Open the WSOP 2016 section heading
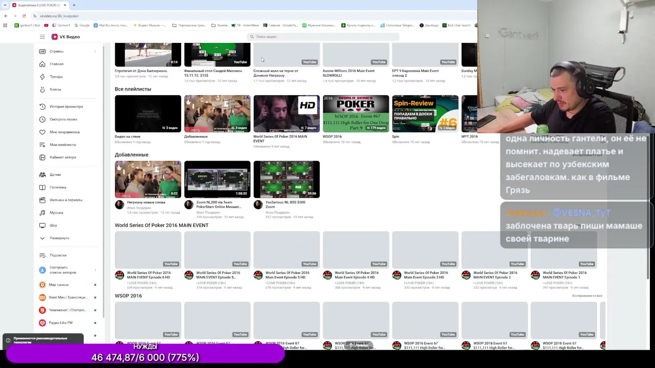This screenshot has height=368, width=655. coord(128,296)
